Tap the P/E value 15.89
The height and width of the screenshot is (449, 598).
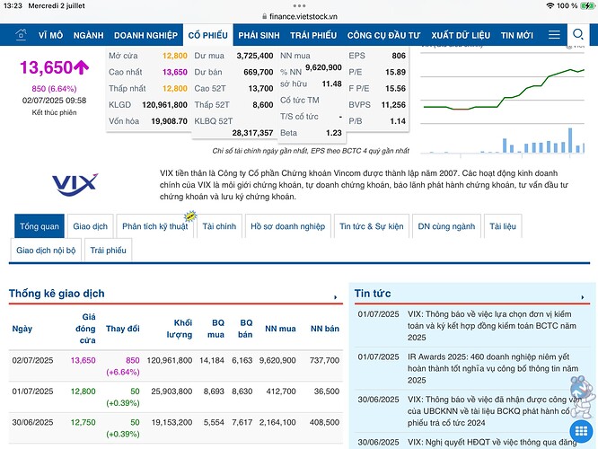click(x=395, y=72)
